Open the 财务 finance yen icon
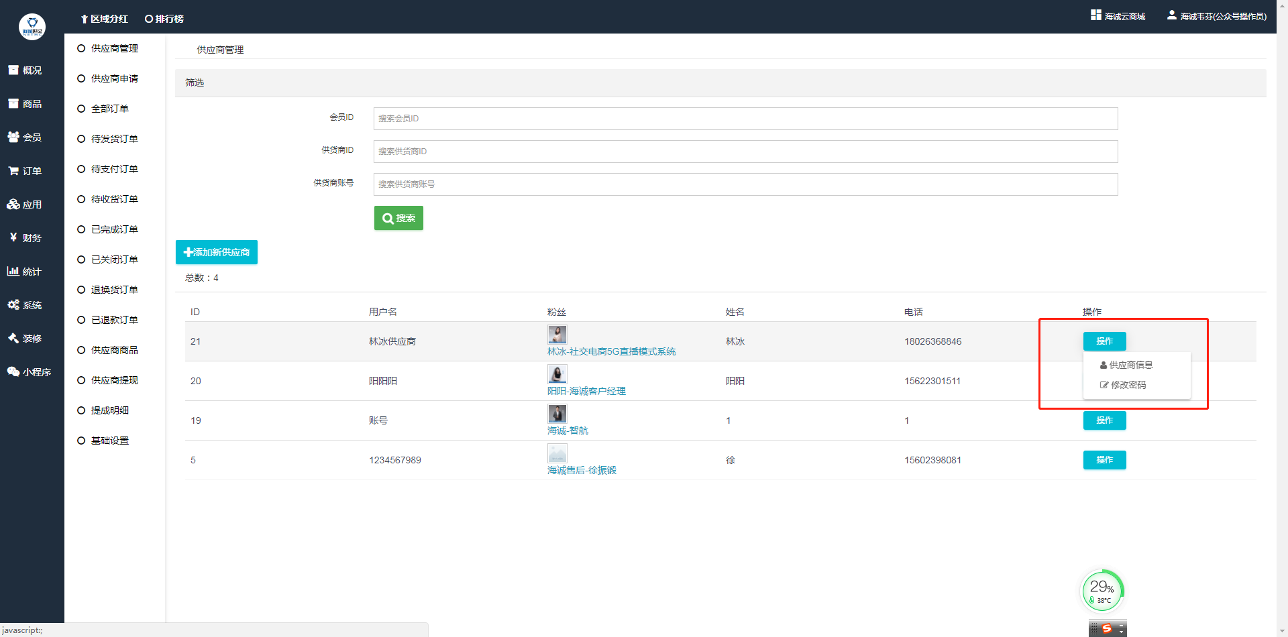 13,237
